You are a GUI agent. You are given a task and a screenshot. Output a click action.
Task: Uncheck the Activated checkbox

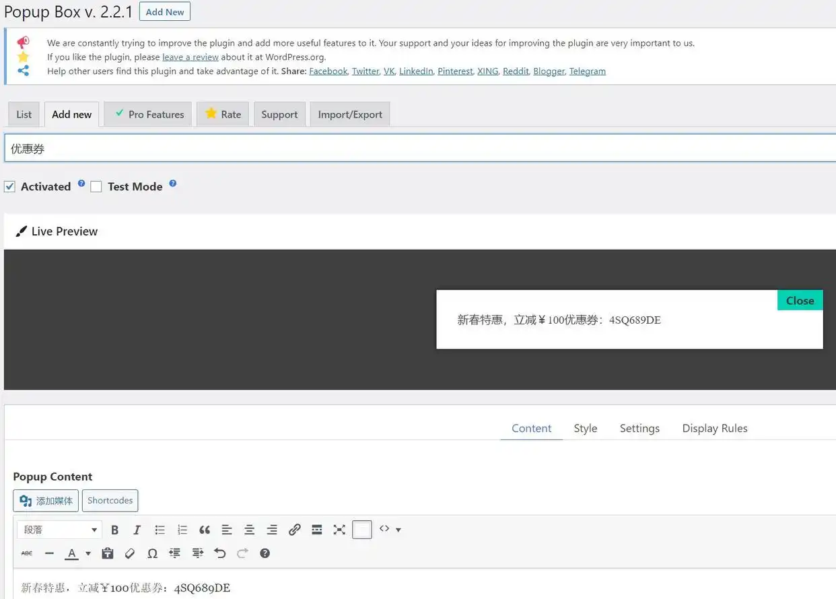point(9,187)
